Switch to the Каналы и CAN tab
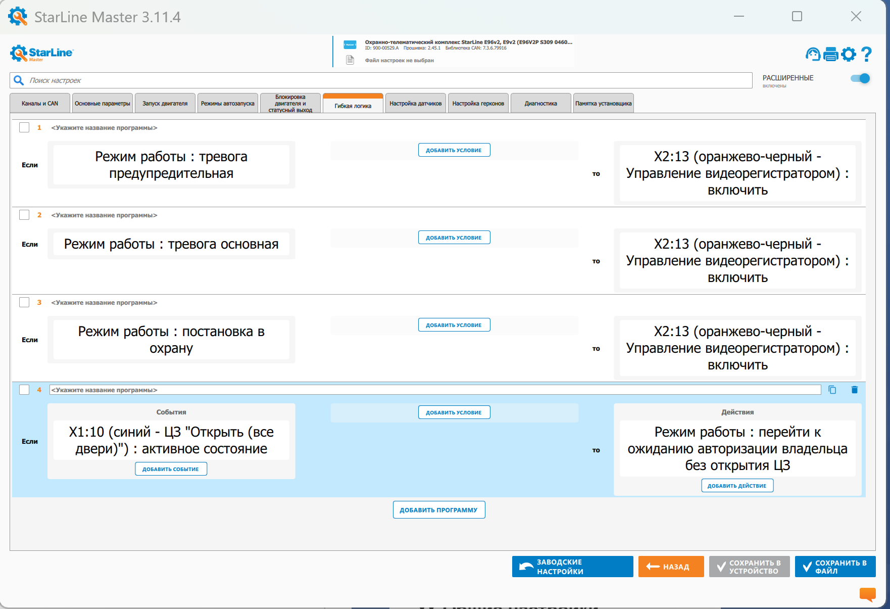 pyautogui.click(x=40, y=103)
